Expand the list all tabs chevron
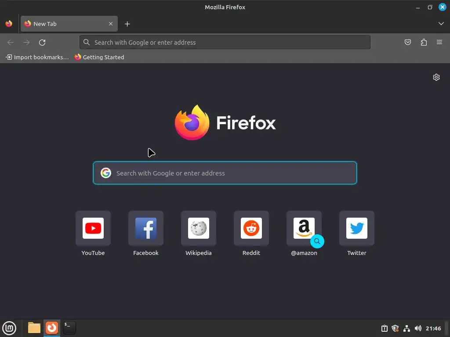The image size is (450, 337). 441,24
